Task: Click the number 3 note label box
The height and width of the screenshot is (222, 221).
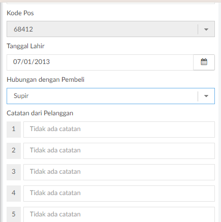Action: (14, 172)
